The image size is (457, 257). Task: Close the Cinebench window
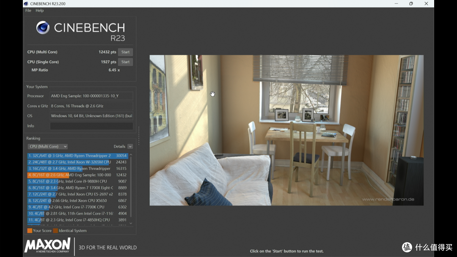coord(426,4)
